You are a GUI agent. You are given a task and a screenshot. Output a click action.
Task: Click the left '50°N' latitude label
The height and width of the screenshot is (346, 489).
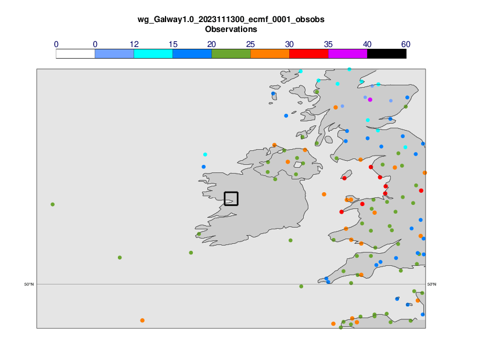click(x=29, y=284)
